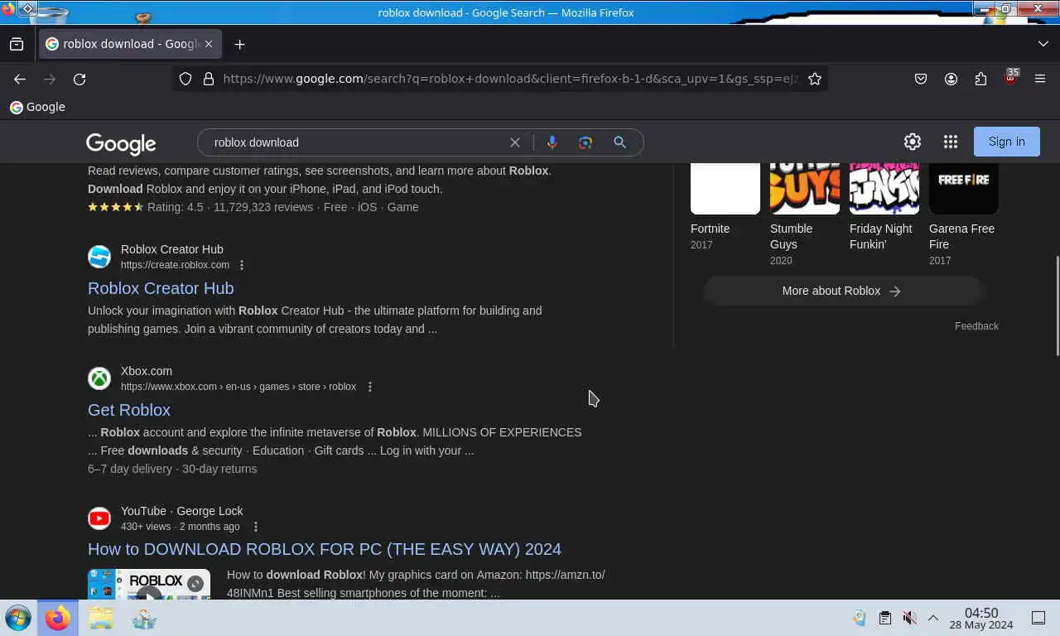Open the Firefox application menu
The height and width of the screenshot is (636, 1060).
coord(1040,79)
